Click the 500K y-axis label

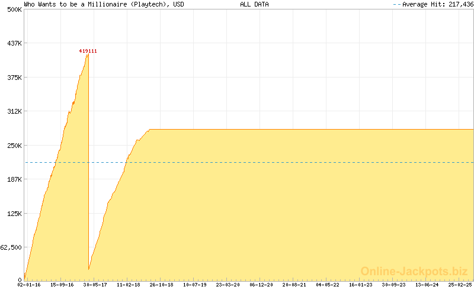[x=14, y=9]
